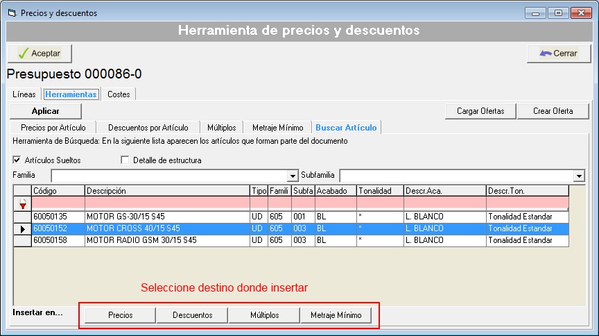The height and width of the screenshot is (336, 599).
Task: Expand the Subfamilia dropdown list
Action: (578, 176)
